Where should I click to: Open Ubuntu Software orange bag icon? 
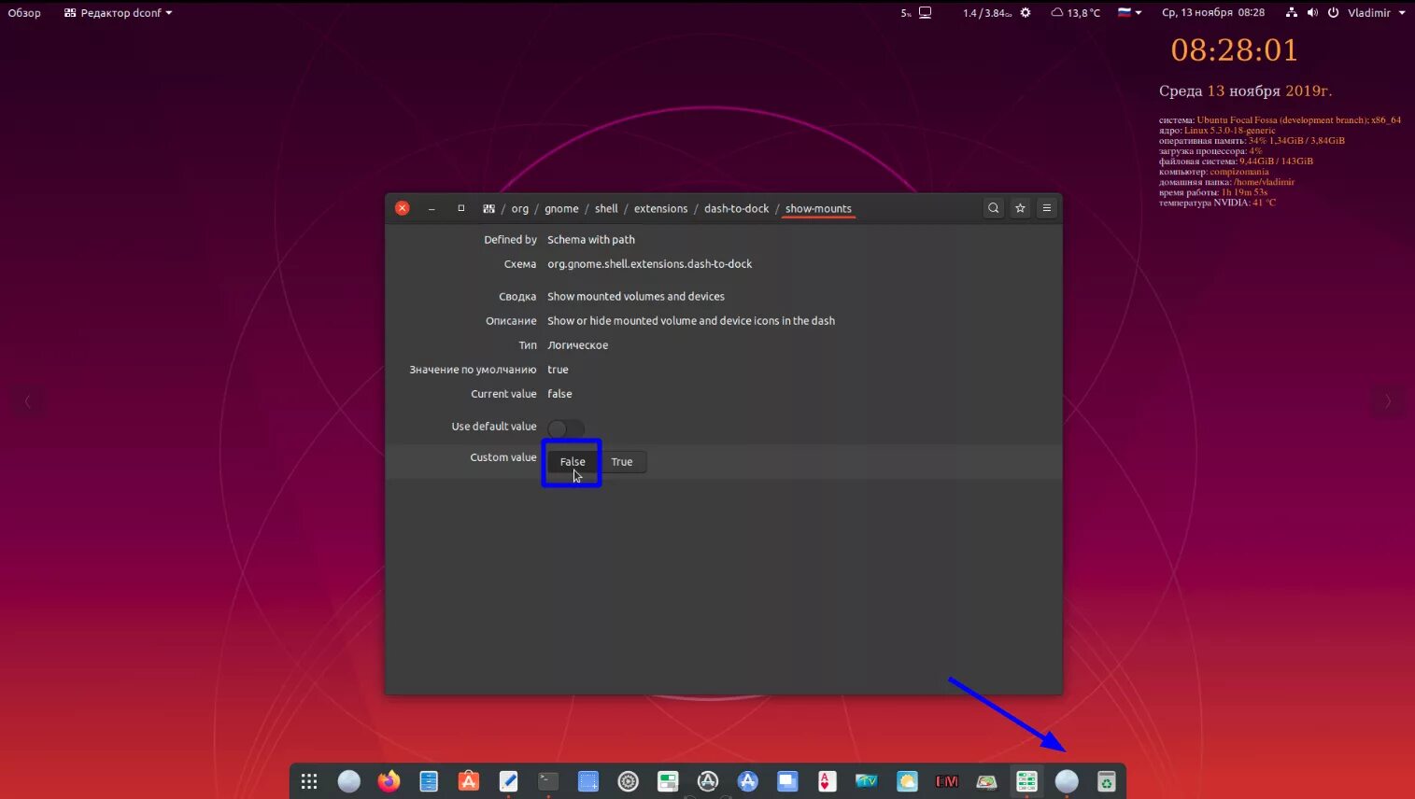(x=469, y=781)
